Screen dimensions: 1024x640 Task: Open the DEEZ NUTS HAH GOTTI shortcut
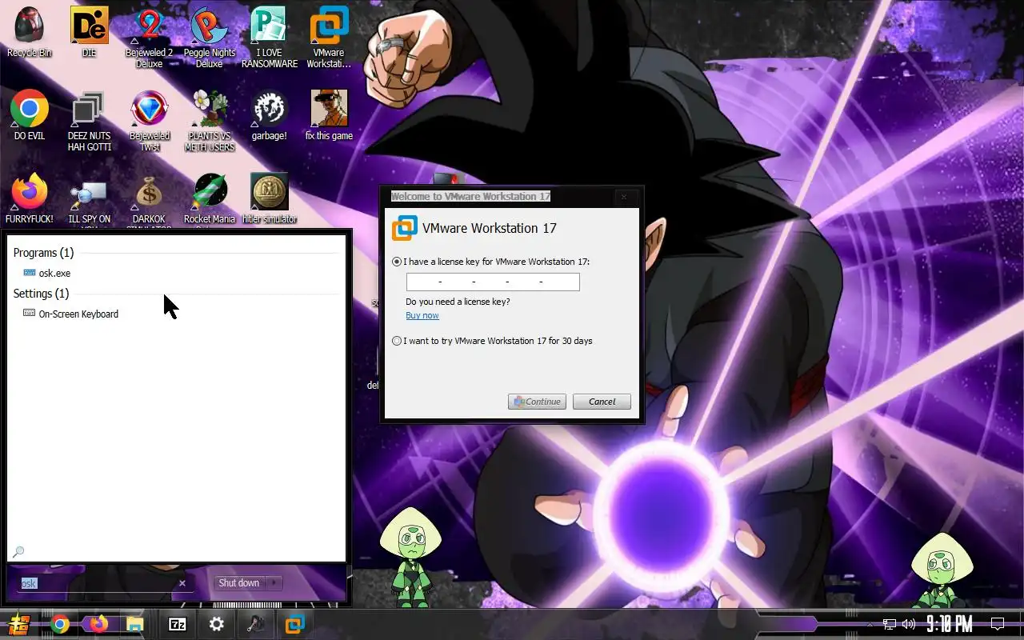coord(89,120)
